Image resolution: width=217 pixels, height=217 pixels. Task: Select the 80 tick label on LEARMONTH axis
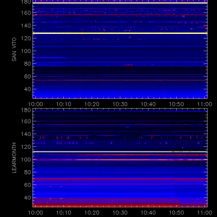(x=27, y=172)
